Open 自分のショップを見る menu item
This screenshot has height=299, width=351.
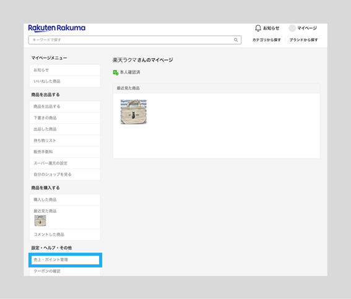point(65,175)
